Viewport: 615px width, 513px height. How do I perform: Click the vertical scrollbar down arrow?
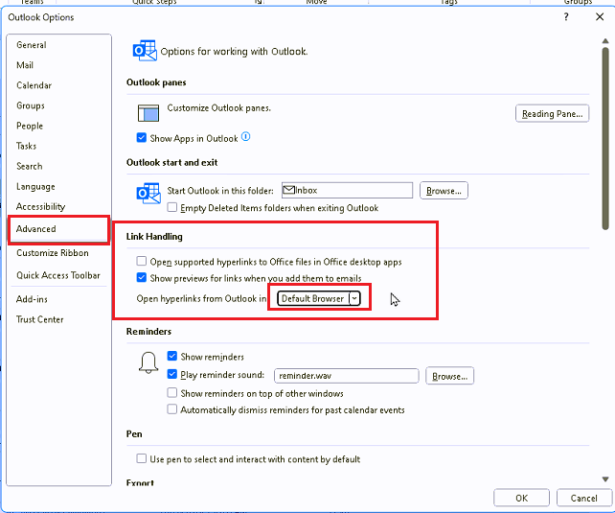click(x=604, y=478)
